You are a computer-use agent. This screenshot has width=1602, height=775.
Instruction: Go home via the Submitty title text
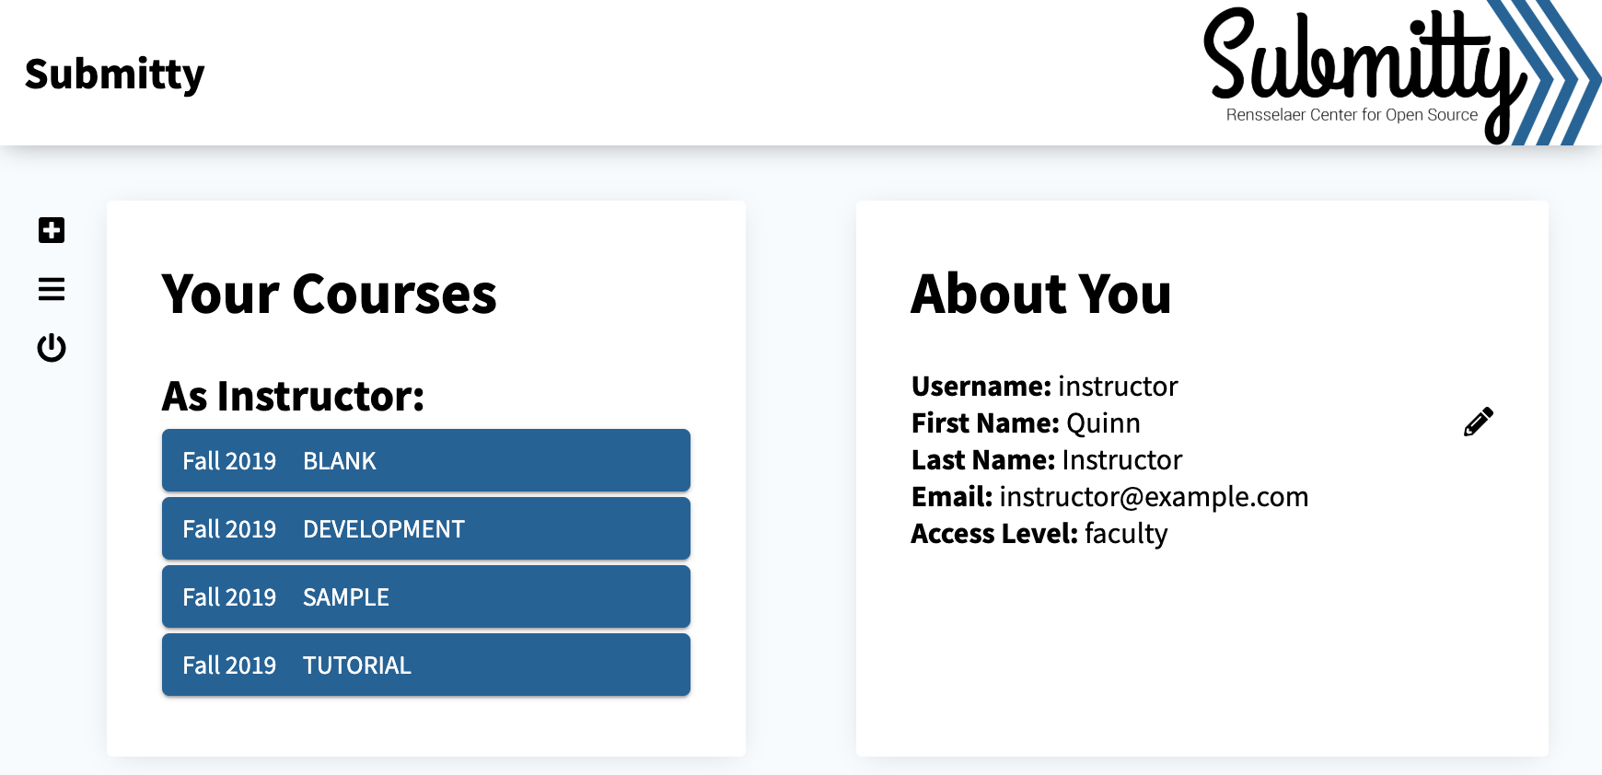click(x=115, y=74)
